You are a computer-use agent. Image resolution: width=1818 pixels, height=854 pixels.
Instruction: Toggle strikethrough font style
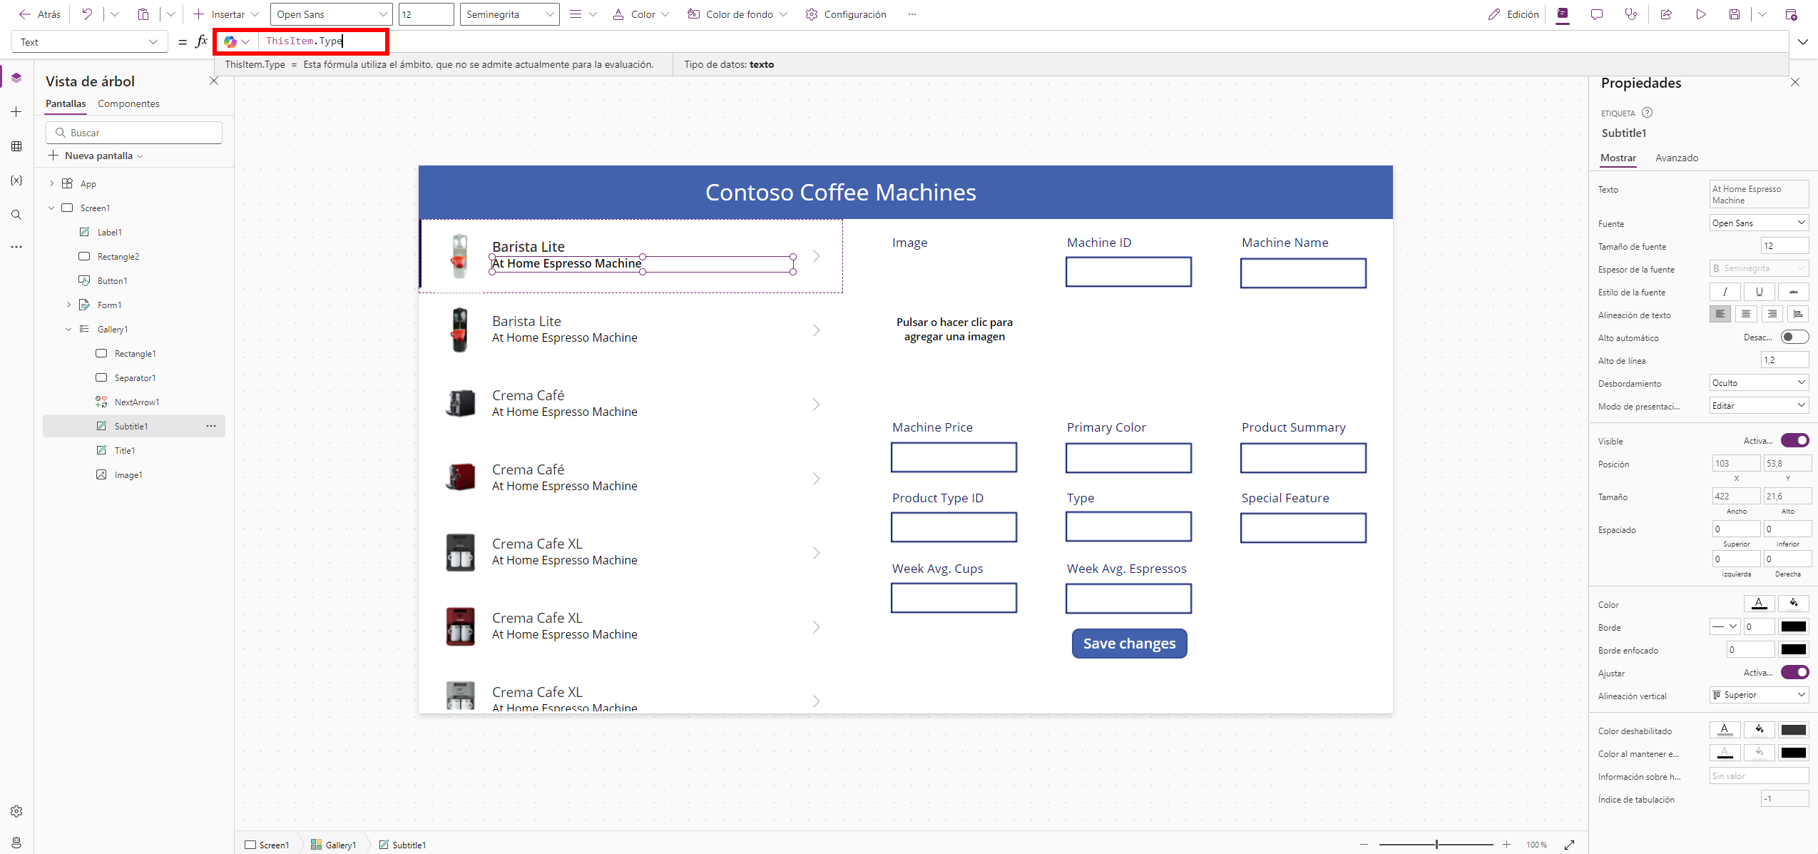1793,291
